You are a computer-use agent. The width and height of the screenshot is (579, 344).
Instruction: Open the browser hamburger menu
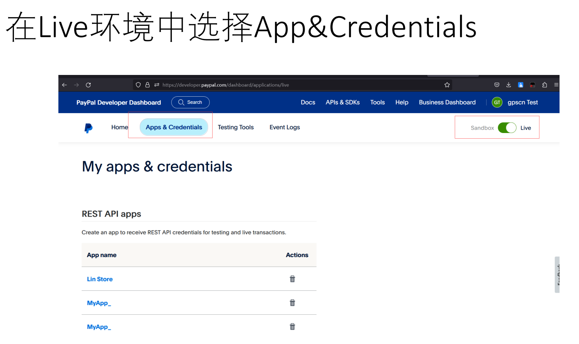tap(556, 85)
